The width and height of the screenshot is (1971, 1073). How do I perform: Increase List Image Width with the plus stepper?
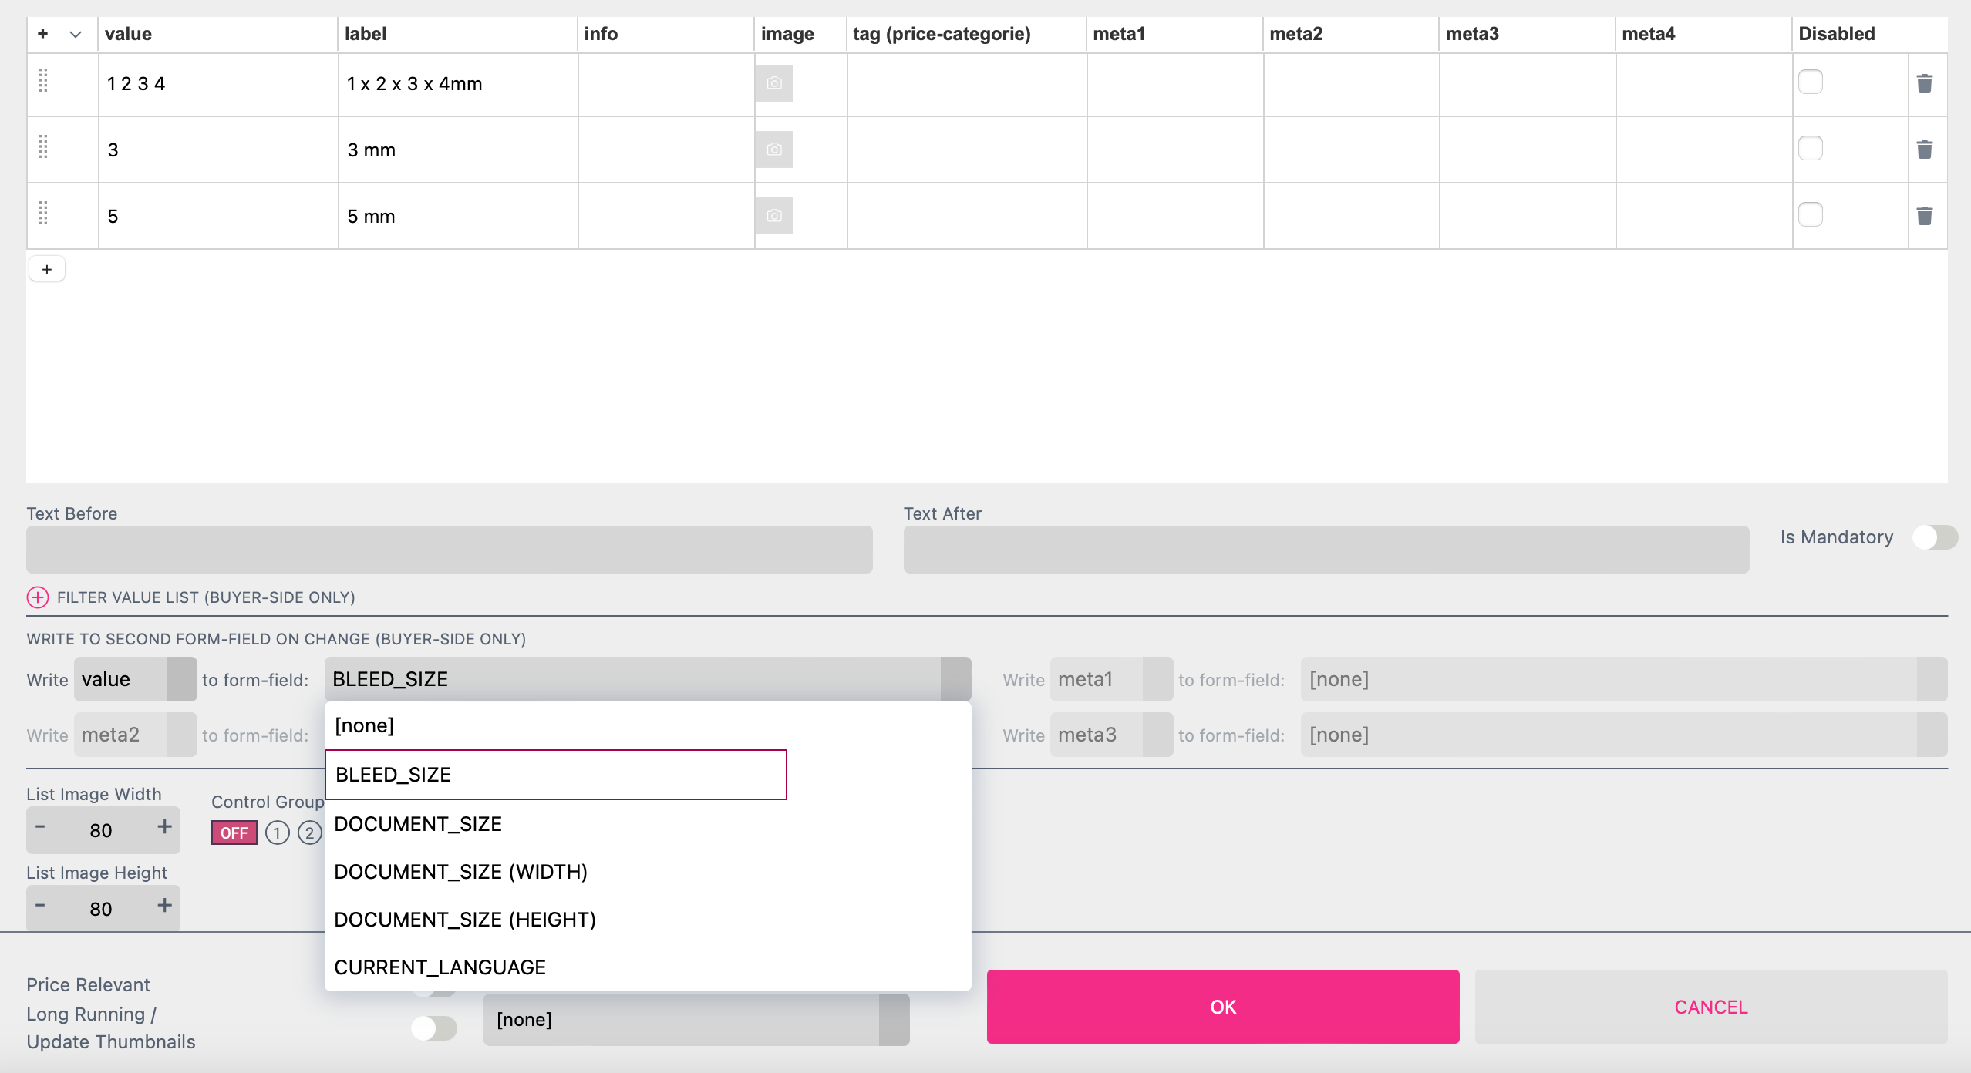click(x=164, y=829)
